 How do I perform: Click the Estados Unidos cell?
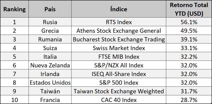coord(50,82)
